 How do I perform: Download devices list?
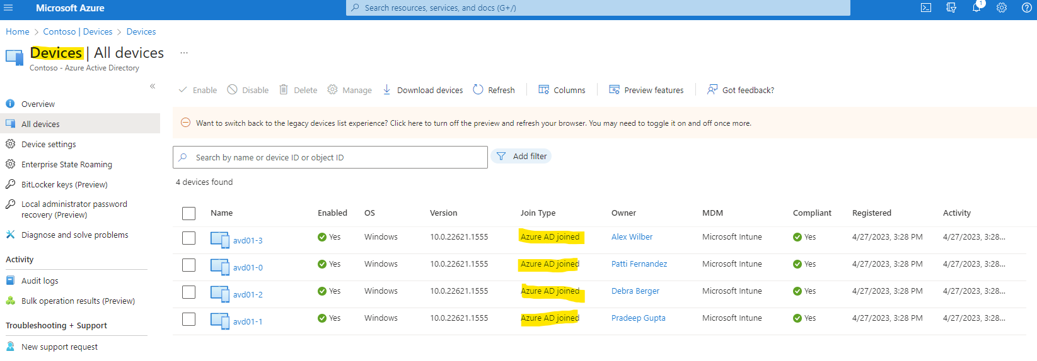coord(422,90)
